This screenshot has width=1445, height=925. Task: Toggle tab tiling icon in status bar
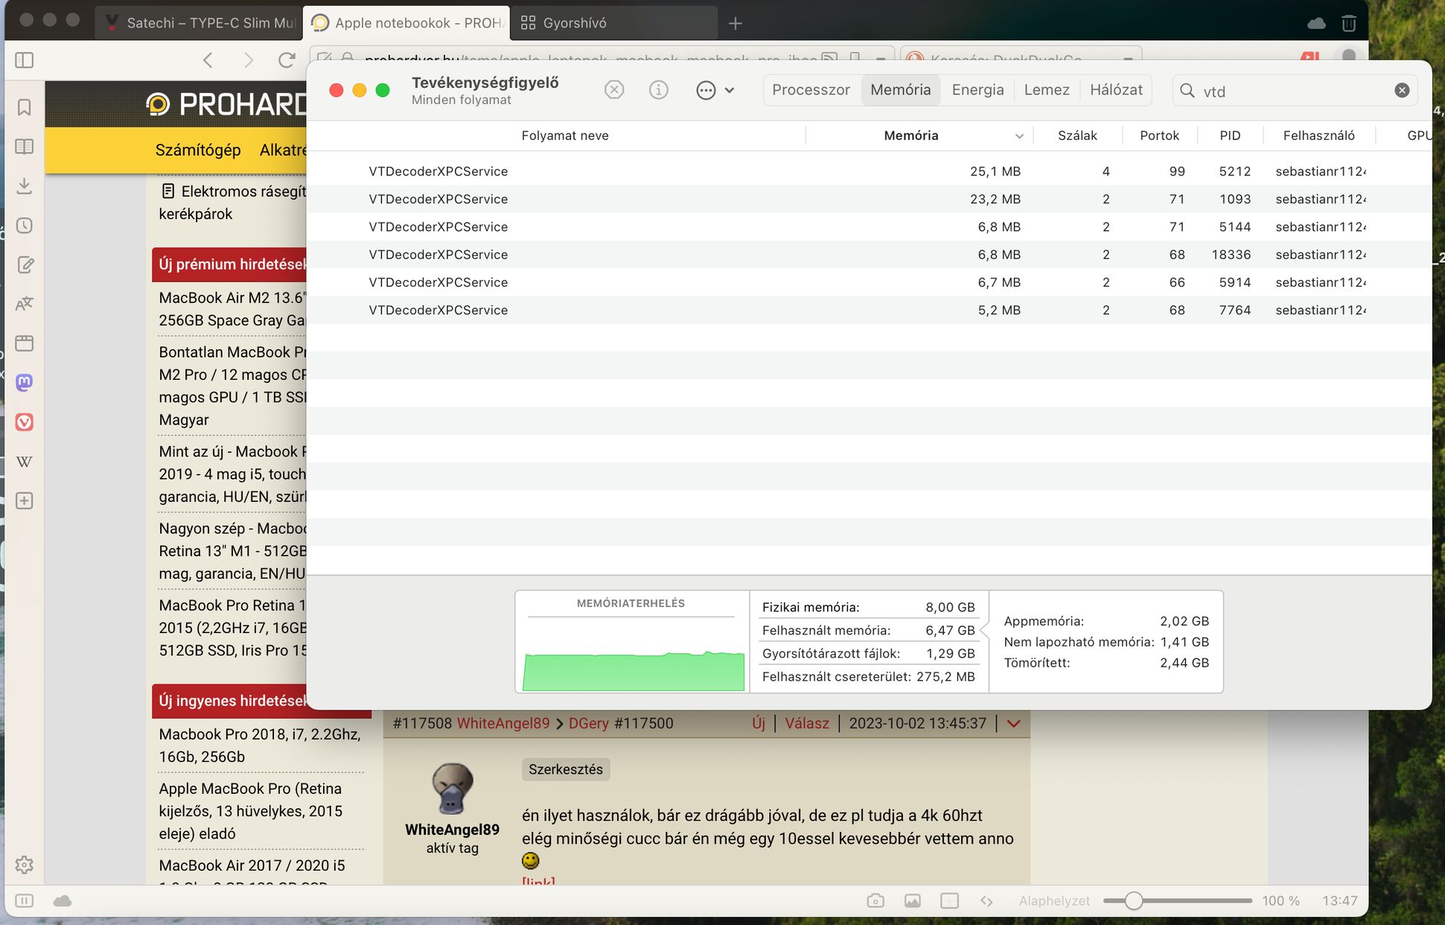click(x=950, y=901)
